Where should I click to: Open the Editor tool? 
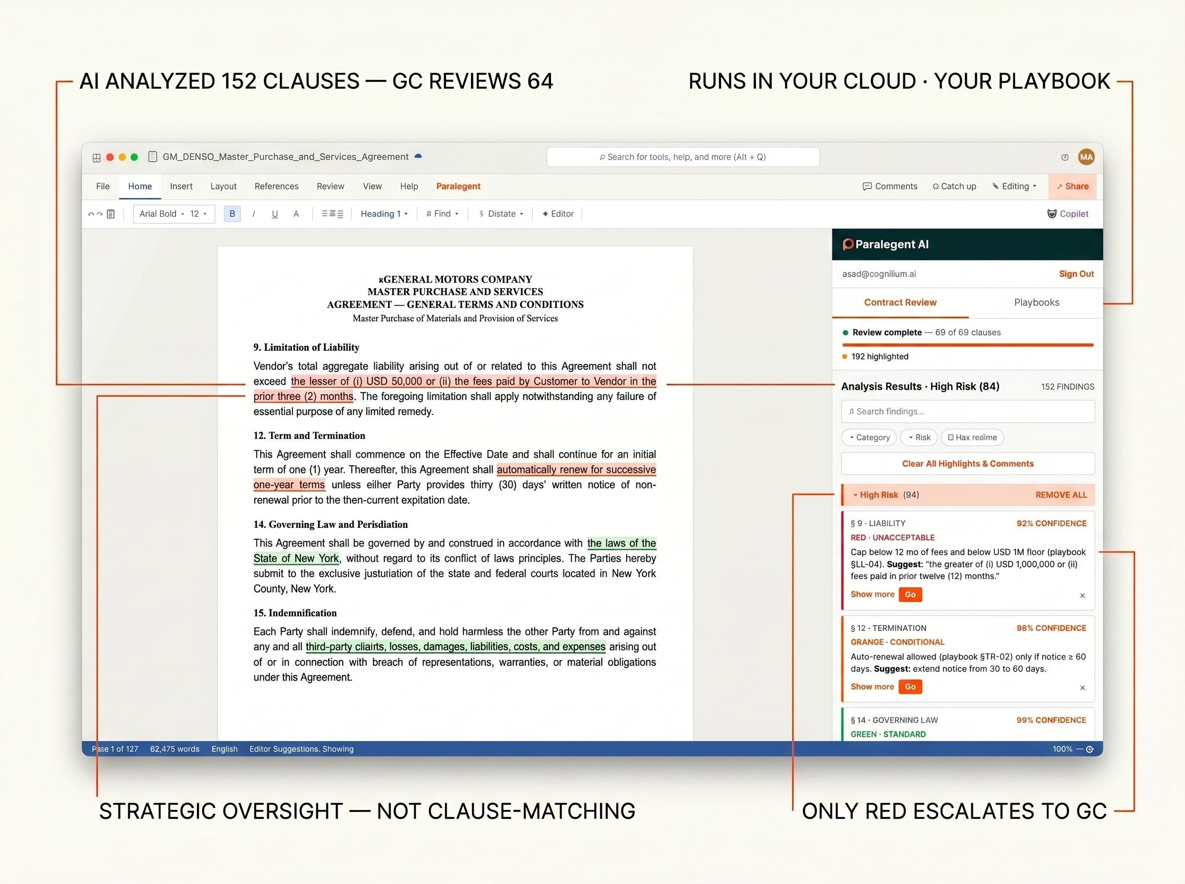tap(558, 214)
